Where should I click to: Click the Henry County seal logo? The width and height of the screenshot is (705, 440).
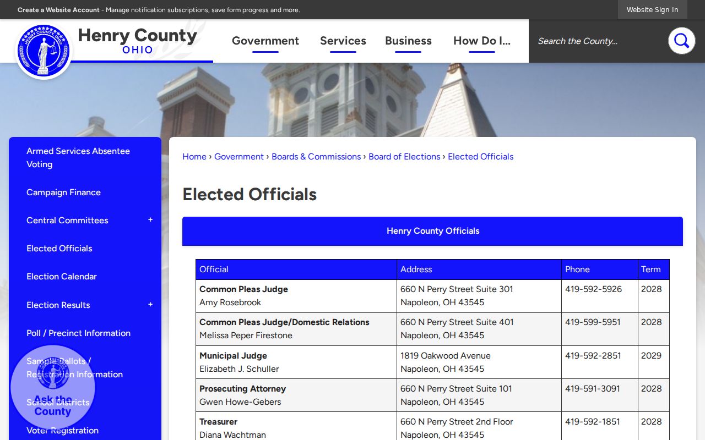(44, 51)
